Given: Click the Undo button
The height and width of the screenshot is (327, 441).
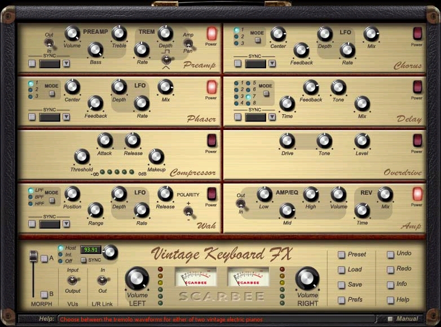Looking at the screenshot, I should [390, 254].
